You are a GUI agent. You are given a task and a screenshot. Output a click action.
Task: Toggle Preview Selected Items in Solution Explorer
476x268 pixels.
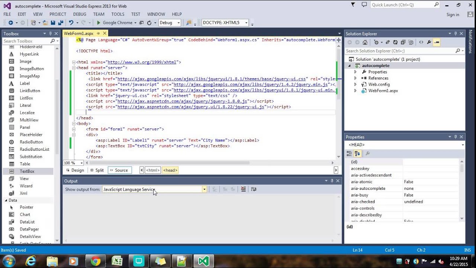(x=437, y=42)
